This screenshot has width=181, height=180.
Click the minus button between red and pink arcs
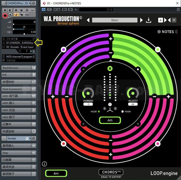[x=111, y=140]
